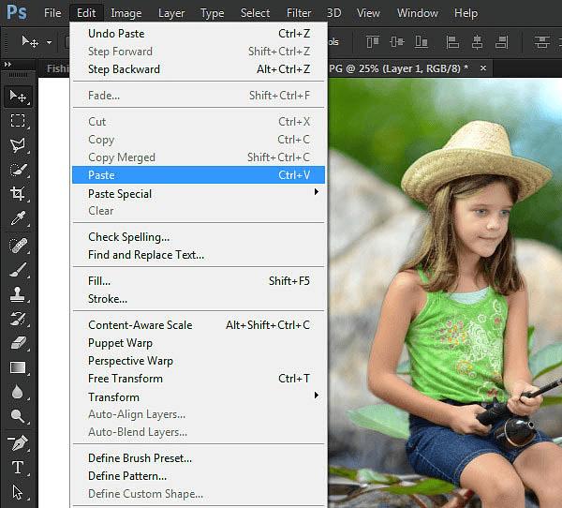The height and width of the screenshot is (508, 562).
Task: Expand the Paste Special submenu
Action: point(317,192)
